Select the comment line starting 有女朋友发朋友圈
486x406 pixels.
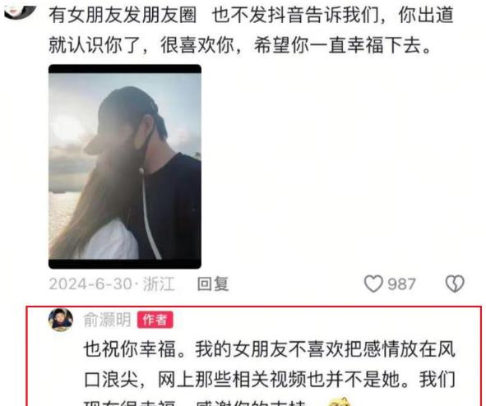pyautogui.click(x=251, y=15)
